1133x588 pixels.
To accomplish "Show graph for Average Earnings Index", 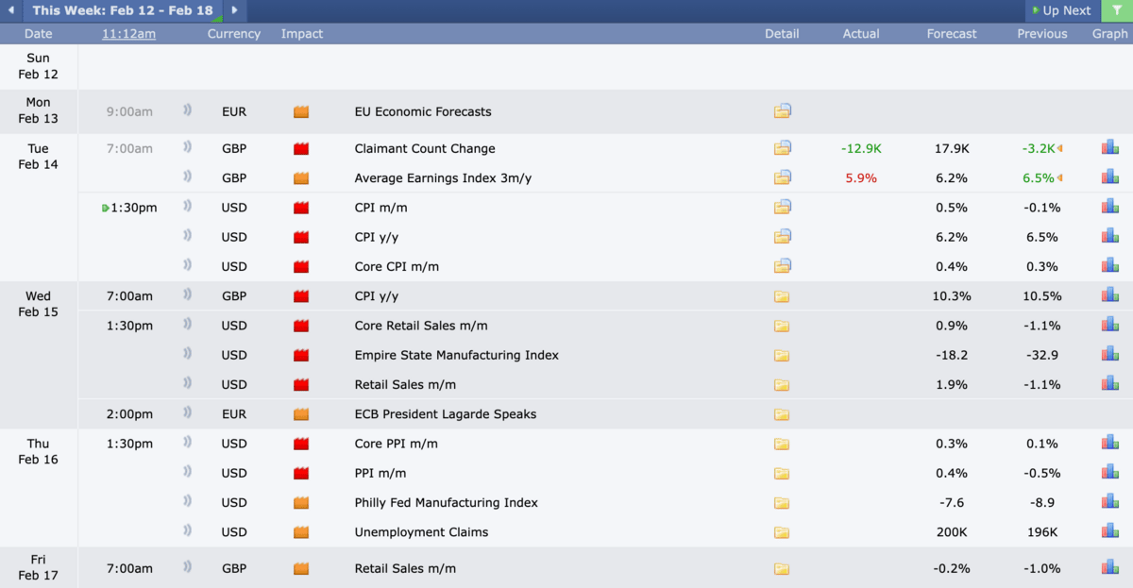I will coord(1110,176).
